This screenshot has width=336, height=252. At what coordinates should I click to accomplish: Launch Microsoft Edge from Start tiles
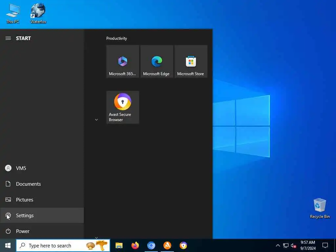coord(157,61)
